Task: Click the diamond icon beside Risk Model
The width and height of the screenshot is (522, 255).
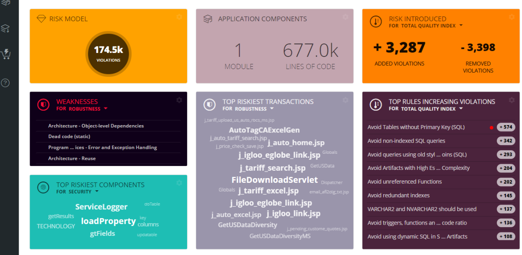Action: [x=41, y=19]
